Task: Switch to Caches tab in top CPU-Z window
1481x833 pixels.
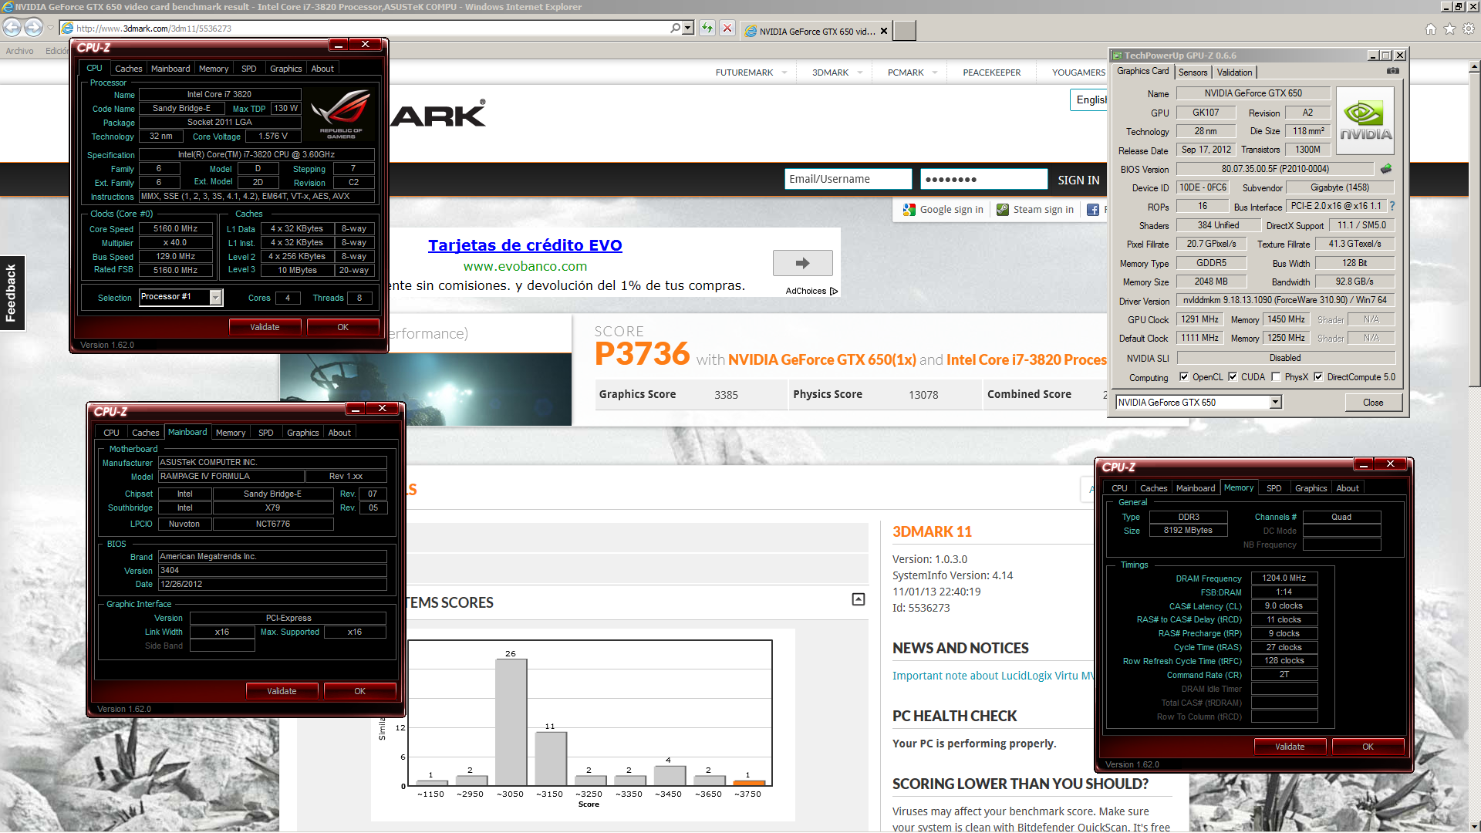Action: pyautogui.click(x=128, y=69)
